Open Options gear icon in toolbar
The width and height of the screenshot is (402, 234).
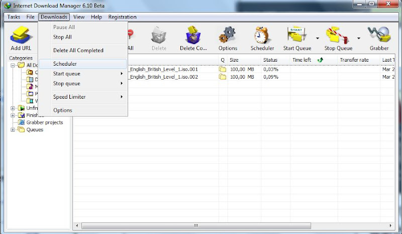[228, 35]
